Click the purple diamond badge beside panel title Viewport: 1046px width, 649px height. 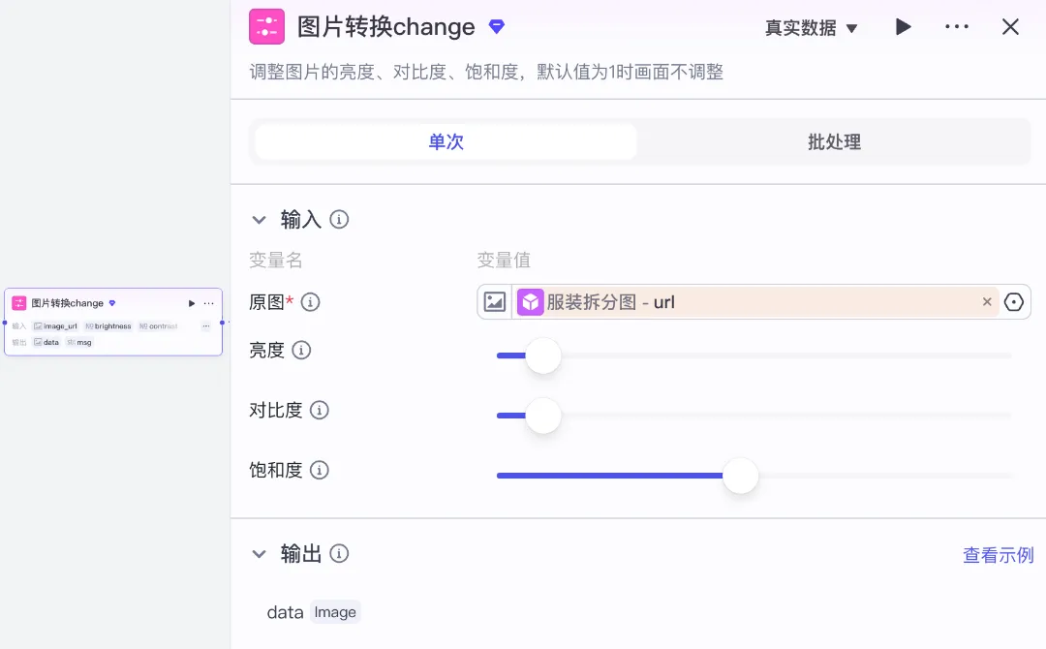pos(497,27)
